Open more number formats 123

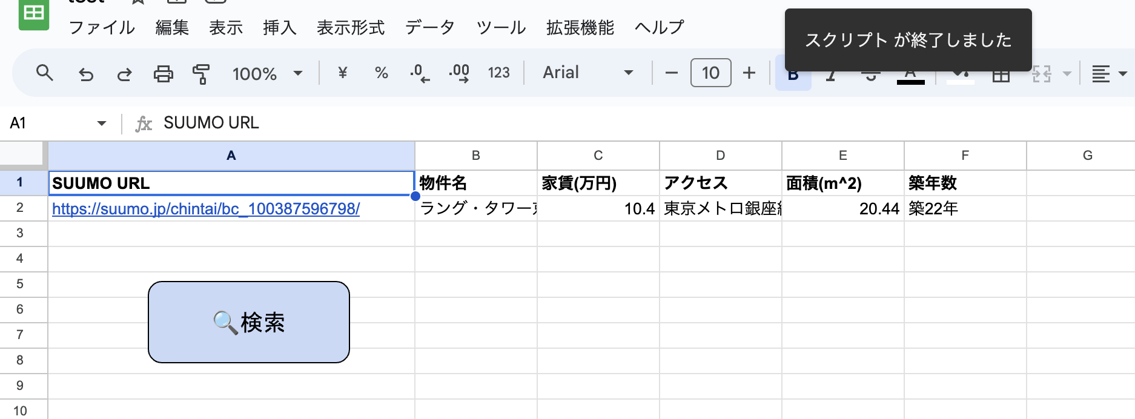click(x=498, y=73)
